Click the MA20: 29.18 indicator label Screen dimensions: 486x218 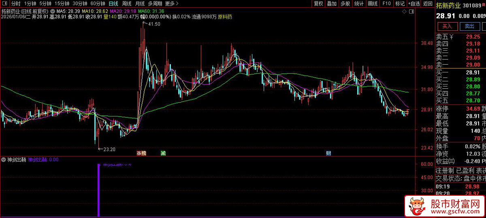123,11
